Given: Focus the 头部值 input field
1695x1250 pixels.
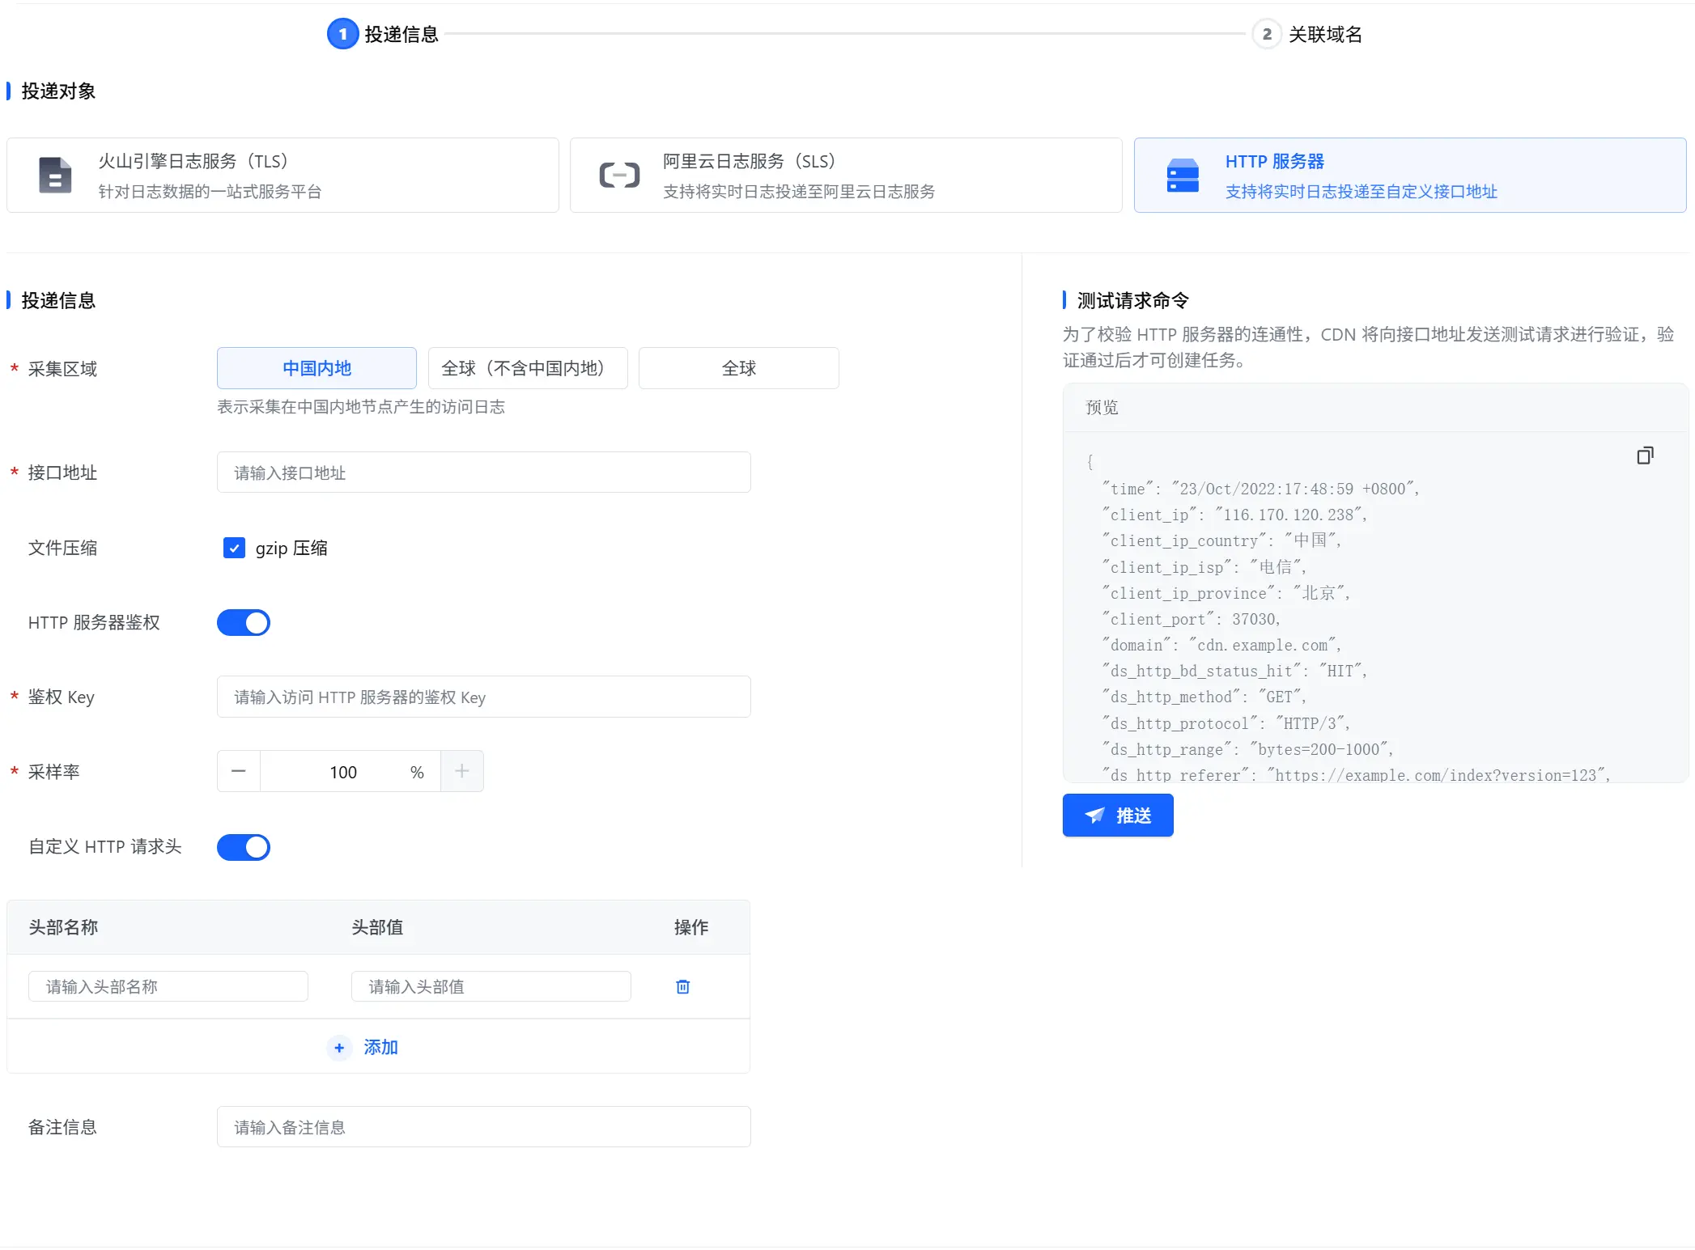Looking at the screenshot, I should click(x=491, y=986).
